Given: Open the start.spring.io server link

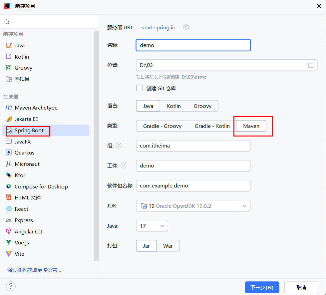Looking at the screenshot, I should pyautogui.click(x=159, y=27).
